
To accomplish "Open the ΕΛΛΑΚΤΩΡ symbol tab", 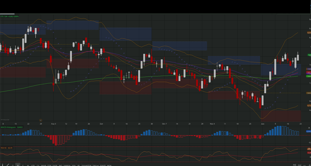I will coord(86,165).
